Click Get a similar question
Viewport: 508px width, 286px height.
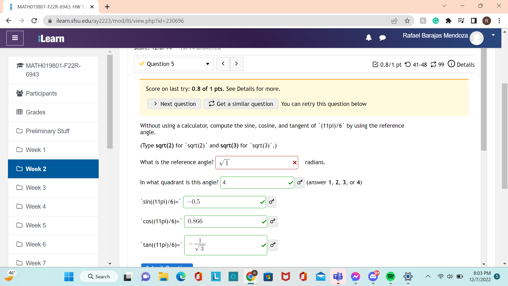[241, 104]
